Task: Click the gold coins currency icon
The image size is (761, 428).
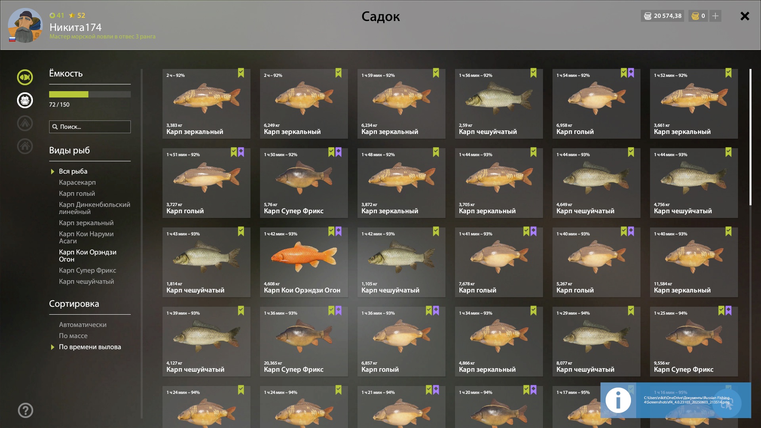Action: 695,16
